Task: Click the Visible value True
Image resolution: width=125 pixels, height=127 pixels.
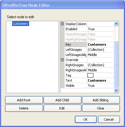Action: tap(100, 86)
